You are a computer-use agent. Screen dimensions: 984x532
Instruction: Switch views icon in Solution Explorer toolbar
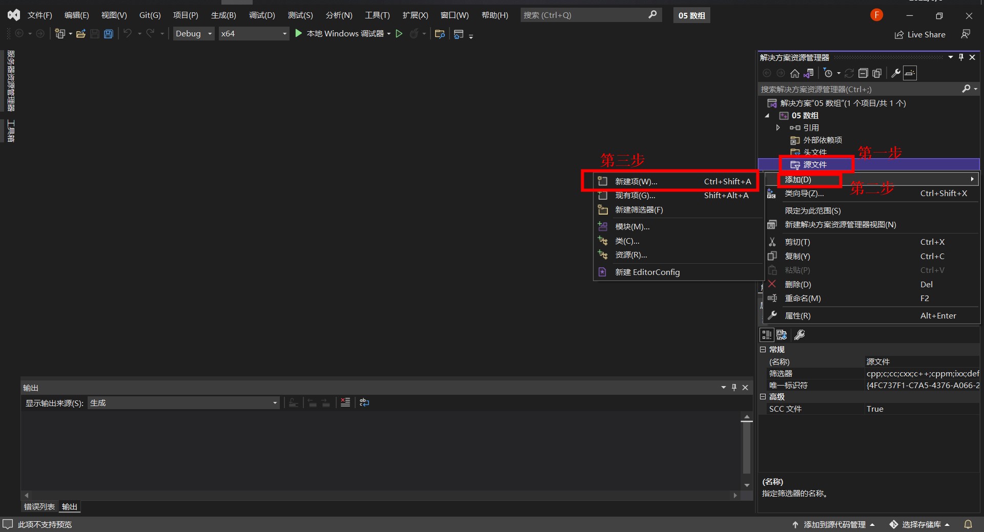coord(809,73)
